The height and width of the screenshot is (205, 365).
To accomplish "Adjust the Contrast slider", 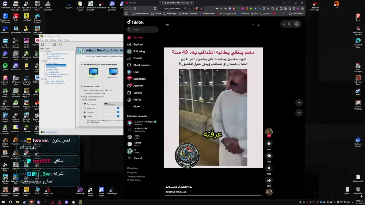I will tap(118, 112).
